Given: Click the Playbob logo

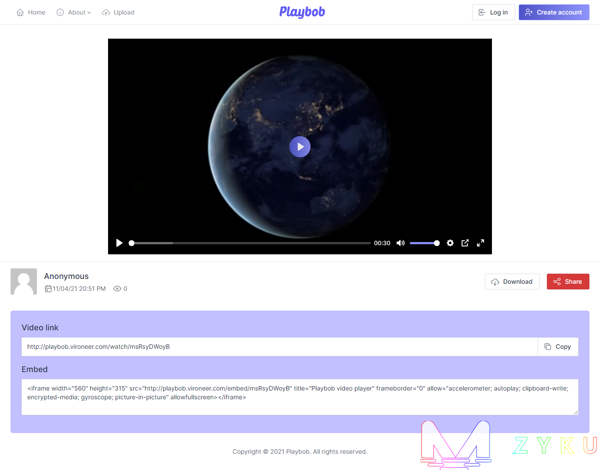Looking at the screenshot, I should (x=302, y=12).
